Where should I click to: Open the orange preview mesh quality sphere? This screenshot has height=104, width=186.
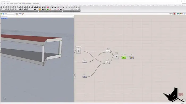182,14
